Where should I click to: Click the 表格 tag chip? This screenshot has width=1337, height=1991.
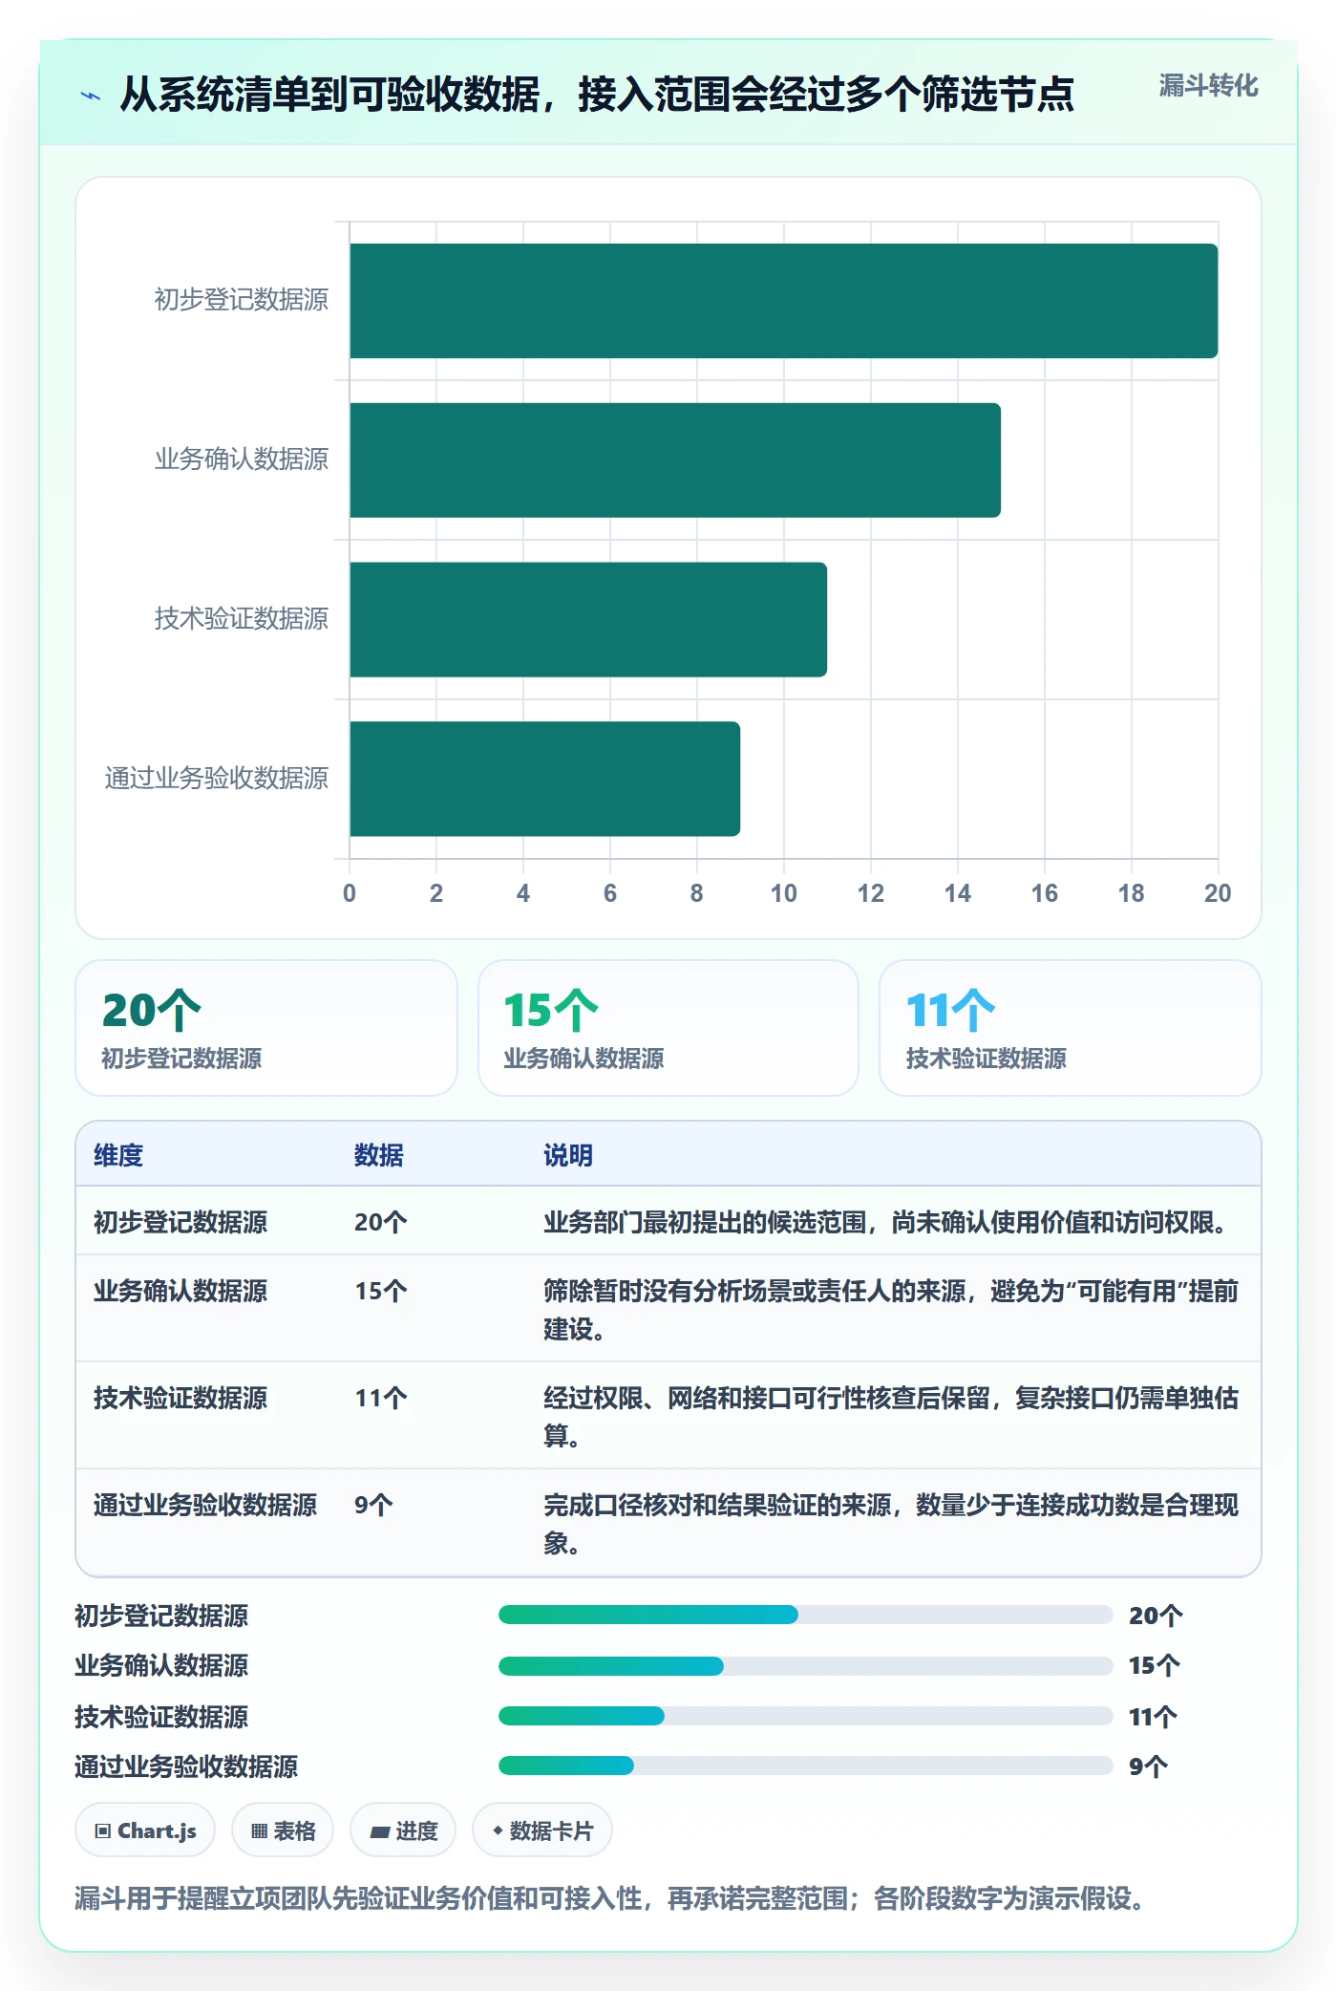click(x=283, y=1830)
